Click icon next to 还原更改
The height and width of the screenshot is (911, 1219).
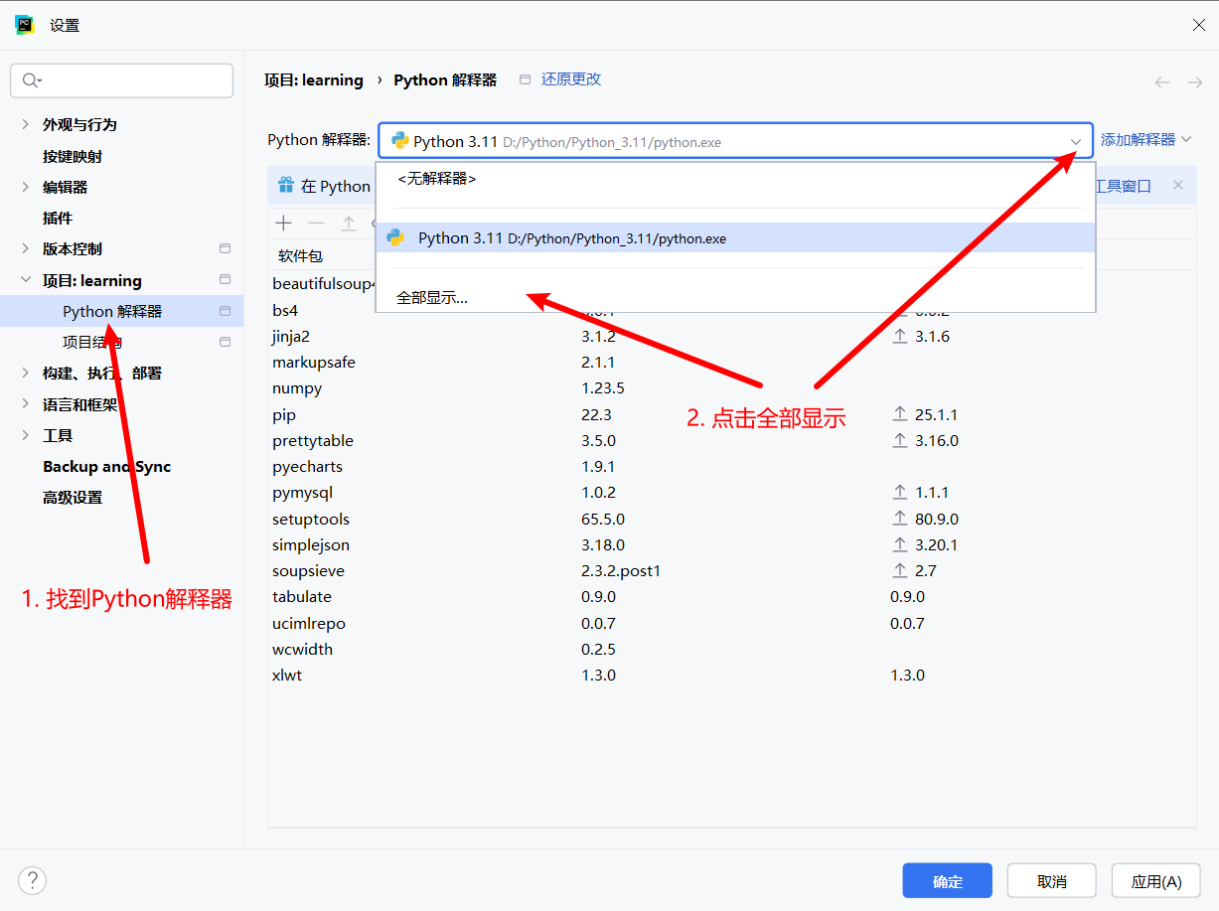525,79
